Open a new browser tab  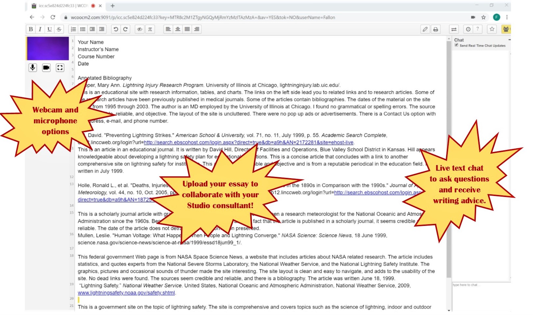tap(113, 6)
